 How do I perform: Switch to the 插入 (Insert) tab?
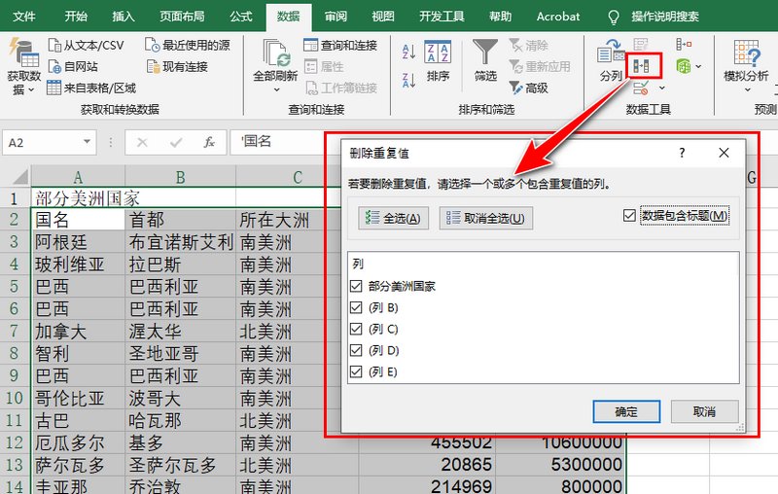[x=124, y=17]
